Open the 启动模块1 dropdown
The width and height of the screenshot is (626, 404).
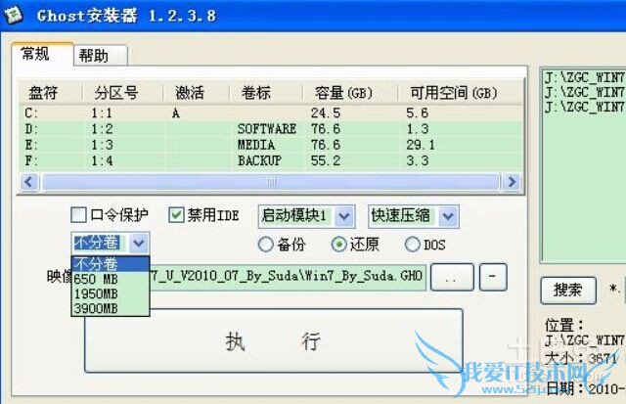pyautogui.click(x=344, y=216)
